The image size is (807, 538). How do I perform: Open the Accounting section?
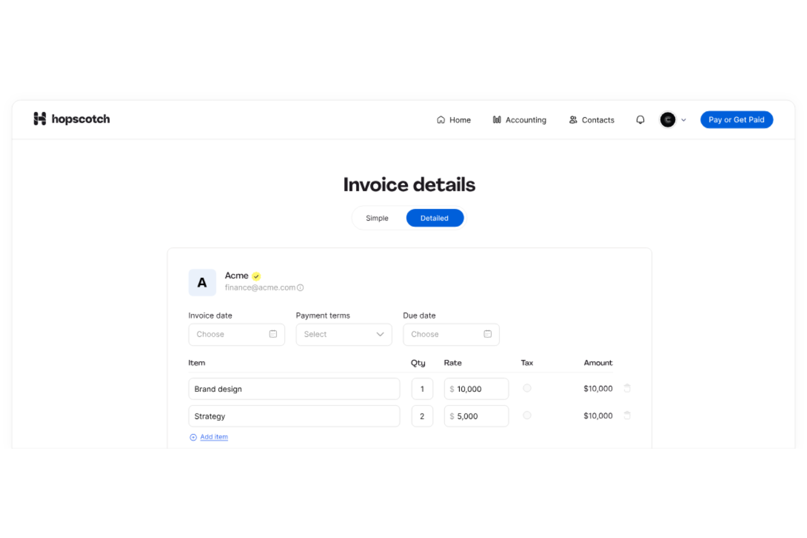(x=519, y=120)
